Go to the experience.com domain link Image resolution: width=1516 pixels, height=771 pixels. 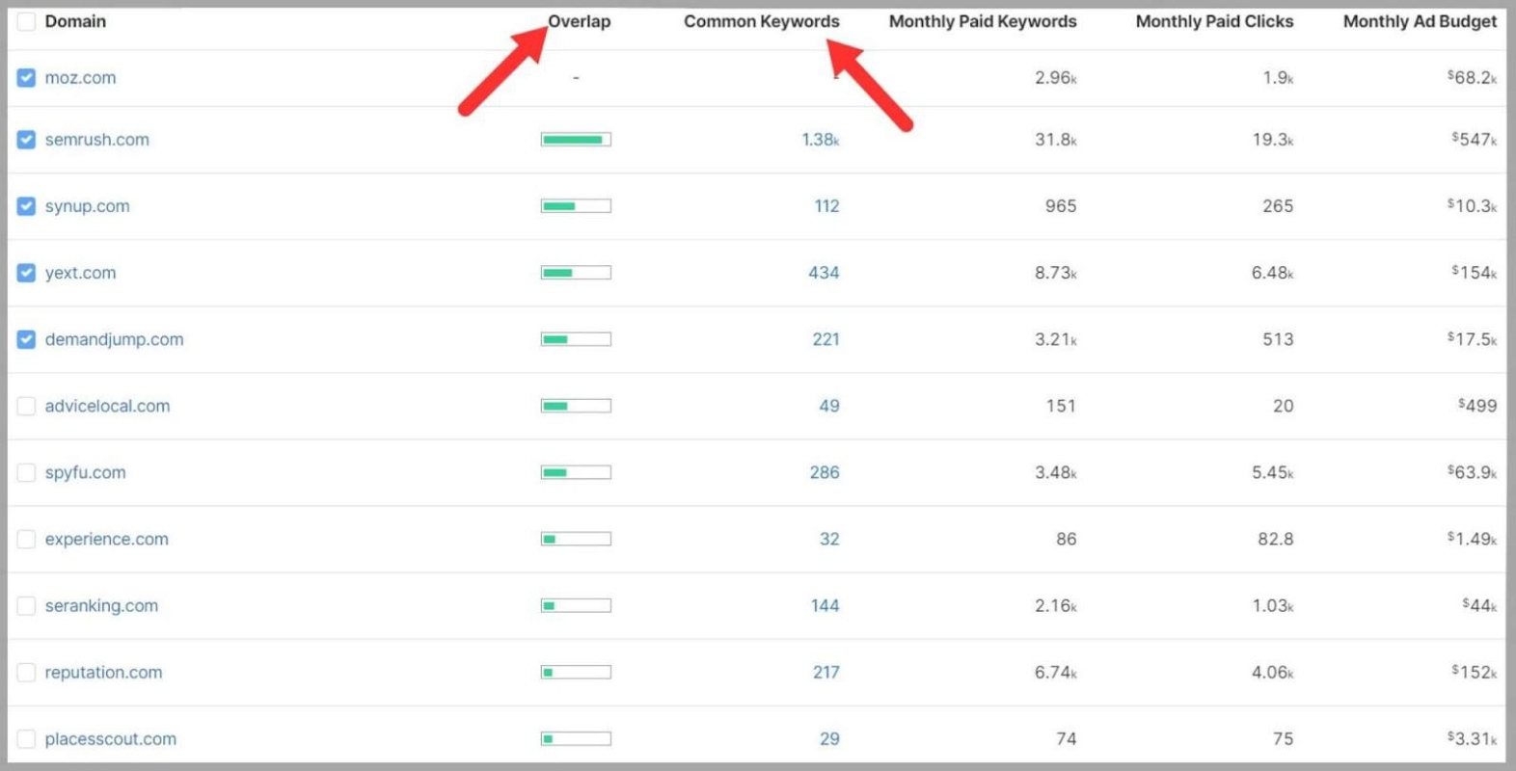pyautogui.click(x=106, y=539)
